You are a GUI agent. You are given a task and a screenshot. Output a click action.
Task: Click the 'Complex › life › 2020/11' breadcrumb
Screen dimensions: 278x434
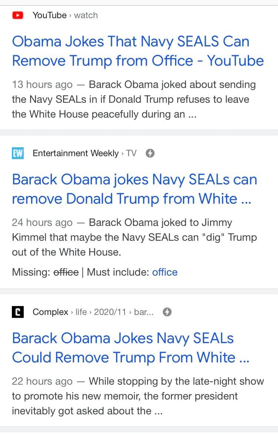point(93,312)
